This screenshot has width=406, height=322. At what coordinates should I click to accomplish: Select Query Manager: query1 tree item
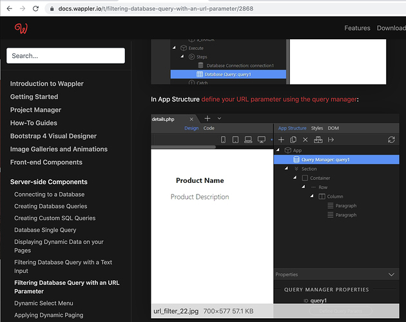(x=325, y=160)
